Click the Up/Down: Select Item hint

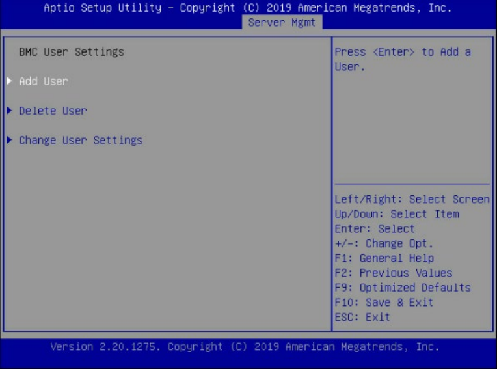point(396,214)
